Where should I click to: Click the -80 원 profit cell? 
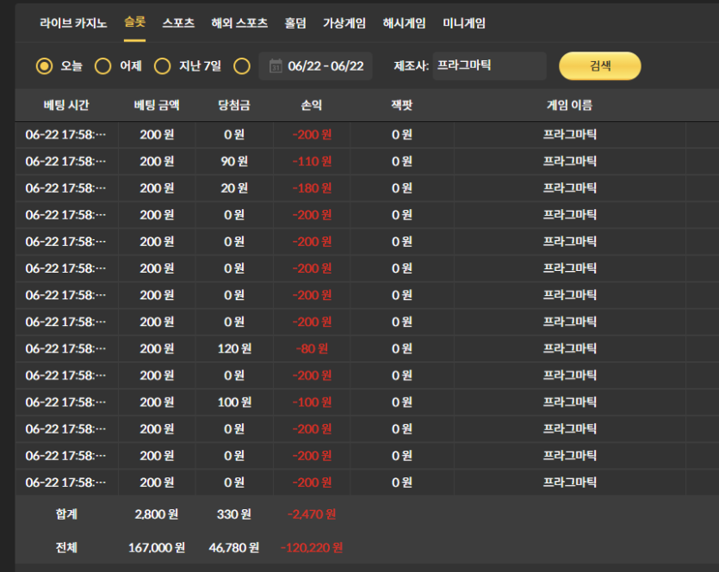coord(312,349)
